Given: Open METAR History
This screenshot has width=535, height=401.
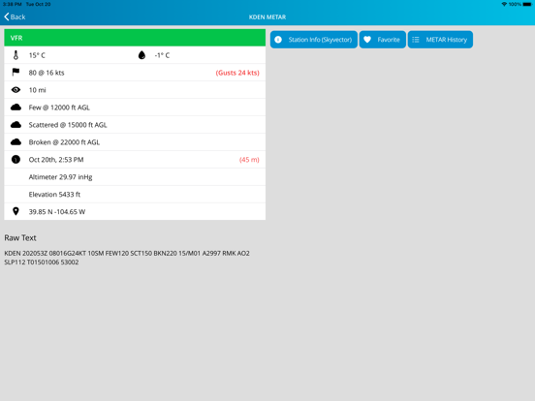Looking at the screenshot, I should [440, 40].
